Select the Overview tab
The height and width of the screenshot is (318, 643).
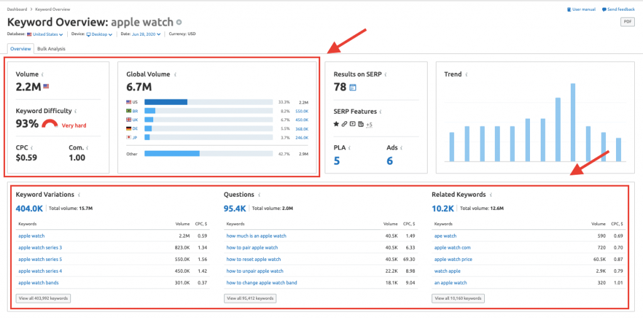[x=20, y=48]
